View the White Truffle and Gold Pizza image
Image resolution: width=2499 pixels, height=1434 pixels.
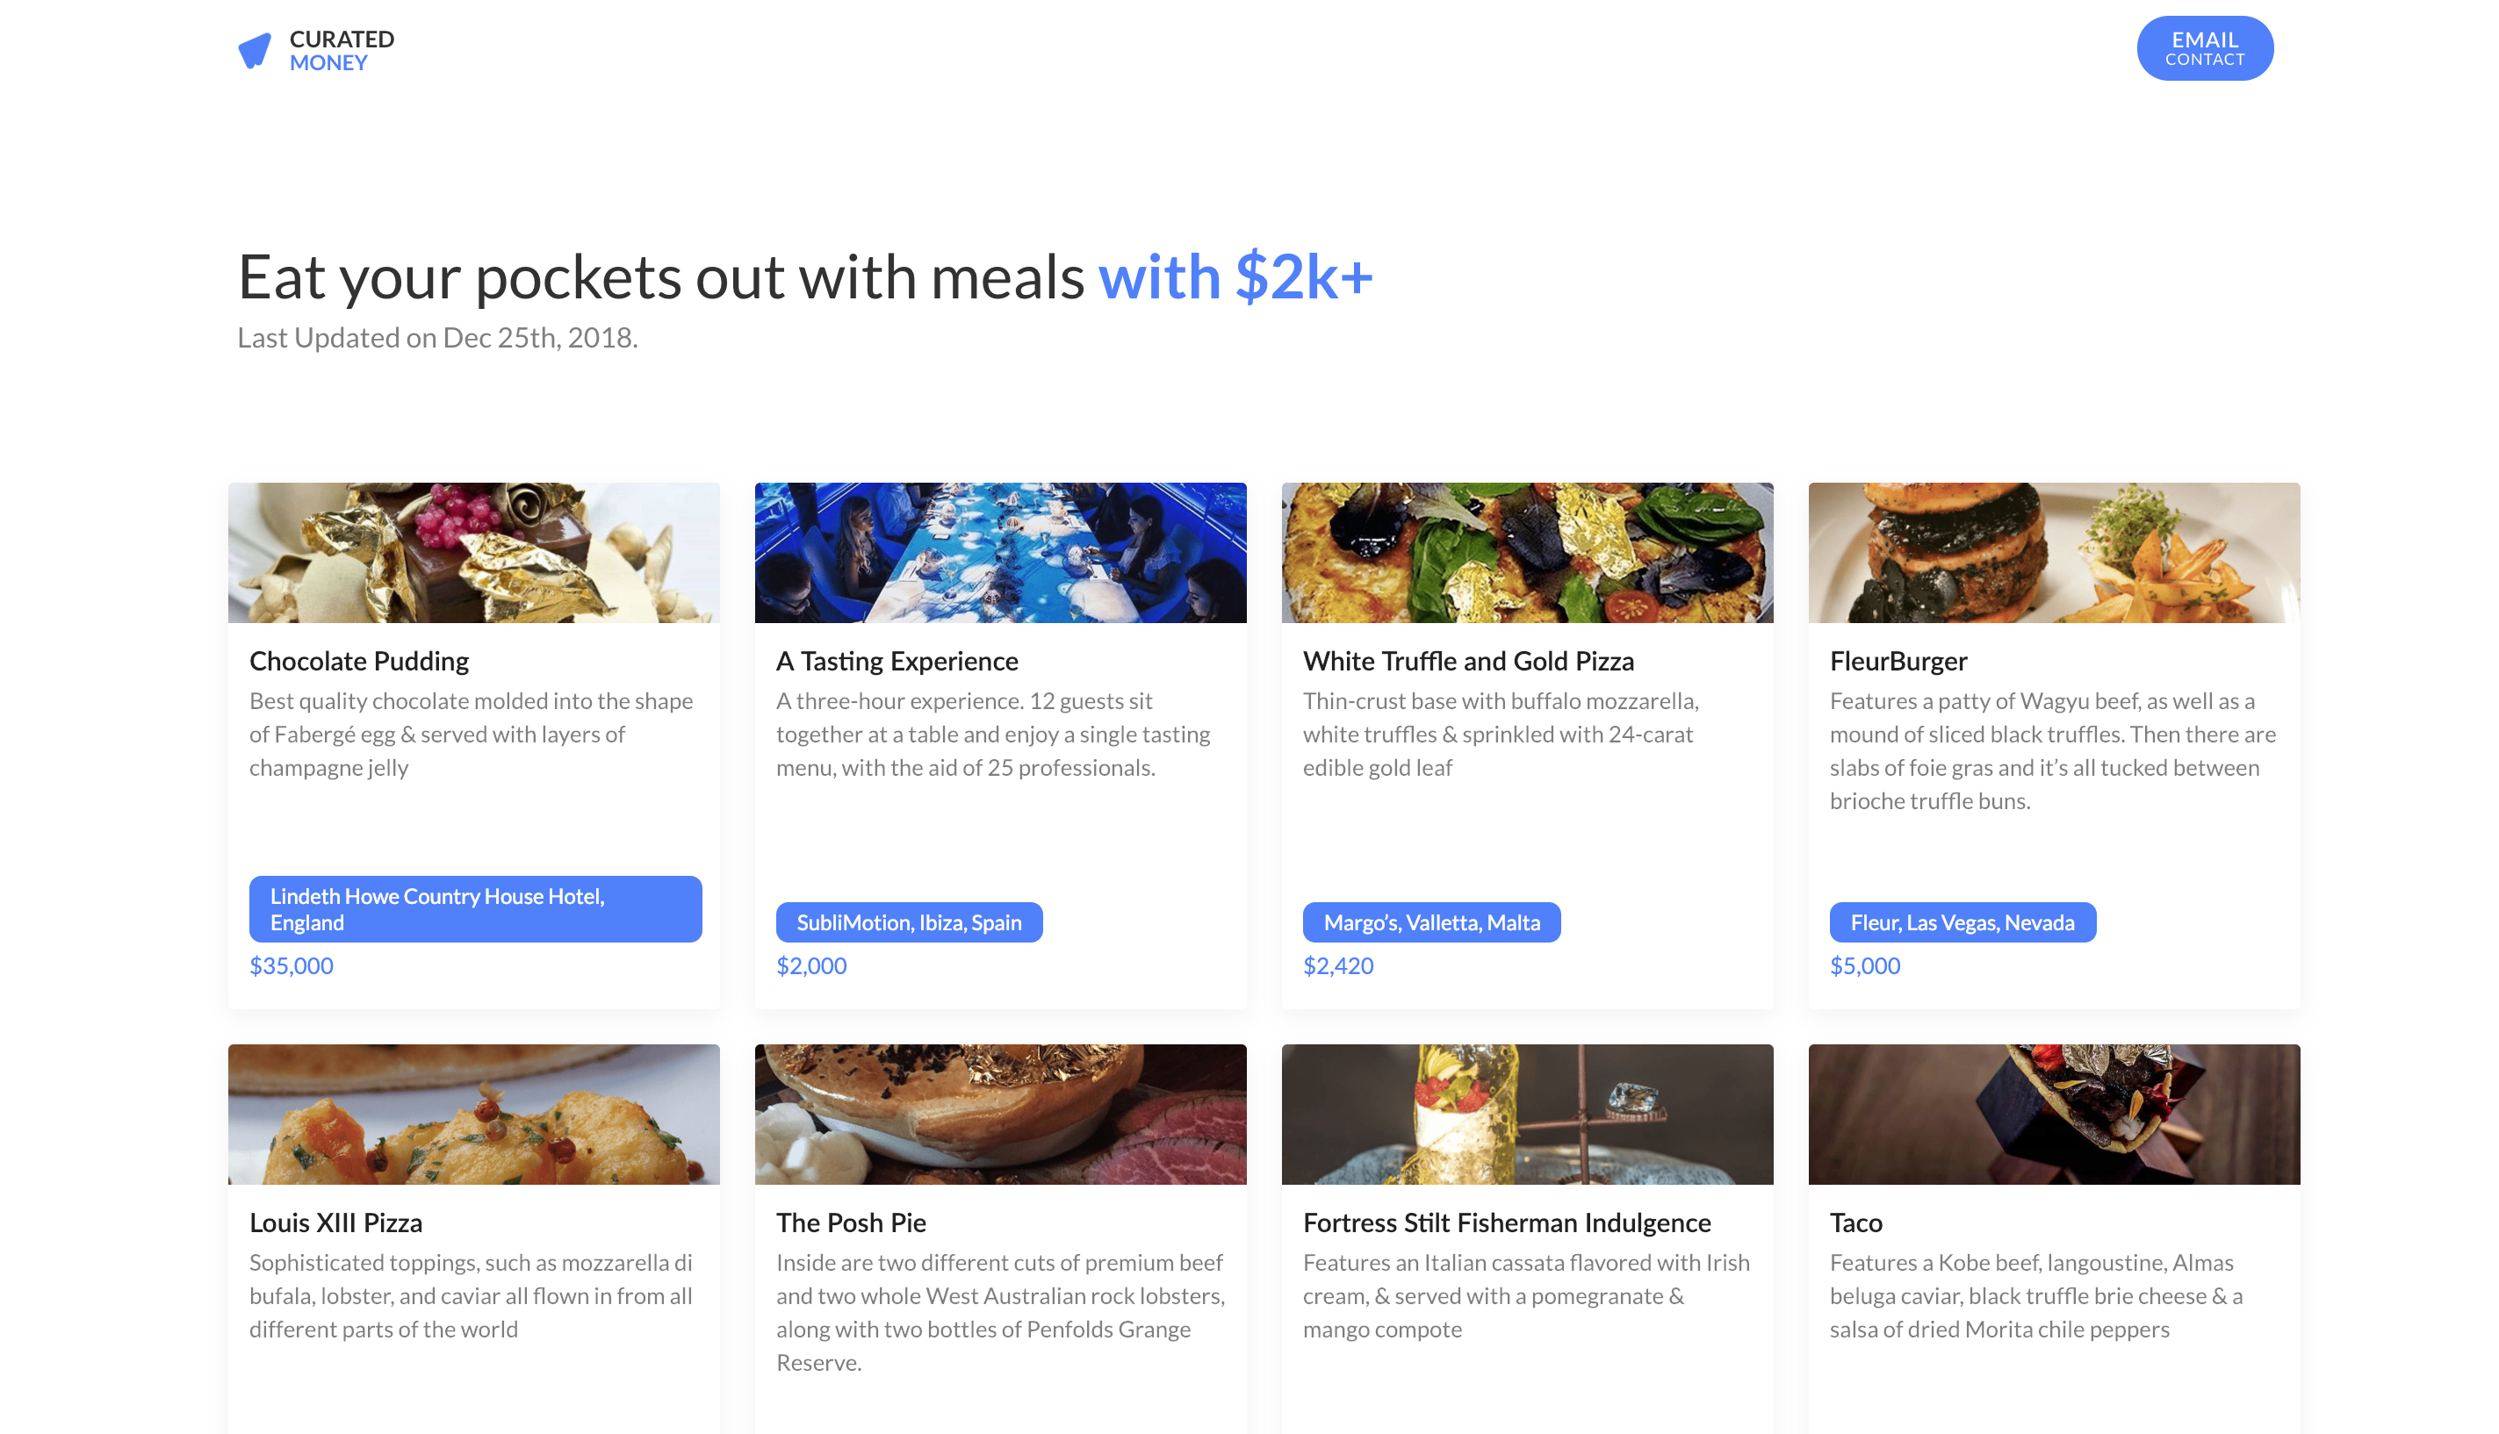tap(1526, 553)
